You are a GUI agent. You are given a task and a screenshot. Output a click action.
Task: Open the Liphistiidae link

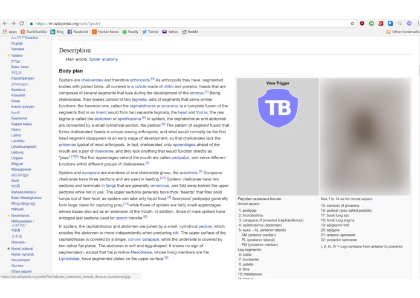pos(69,259)
